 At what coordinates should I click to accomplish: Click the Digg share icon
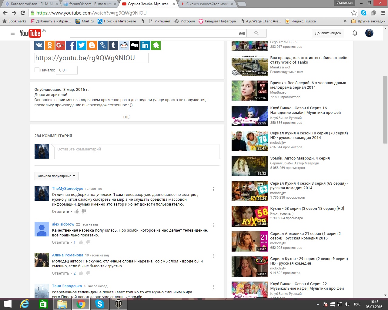135,45
